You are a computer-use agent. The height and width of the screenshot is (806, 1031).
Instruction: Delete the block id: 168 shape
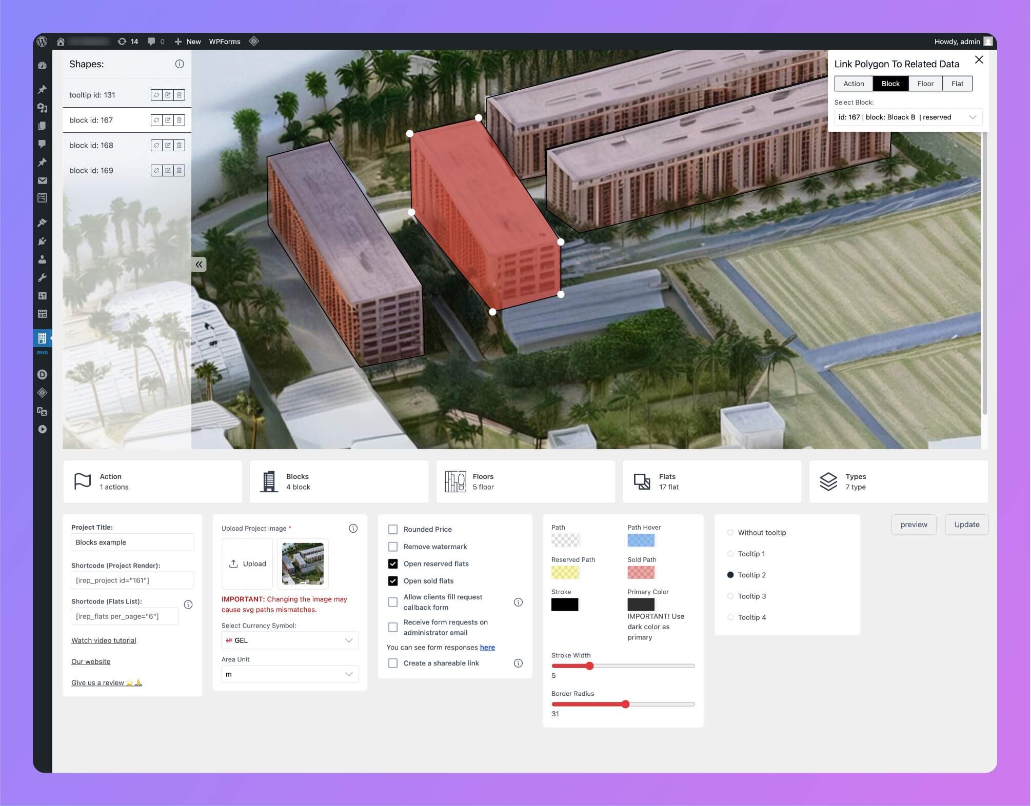coord(179,146)
